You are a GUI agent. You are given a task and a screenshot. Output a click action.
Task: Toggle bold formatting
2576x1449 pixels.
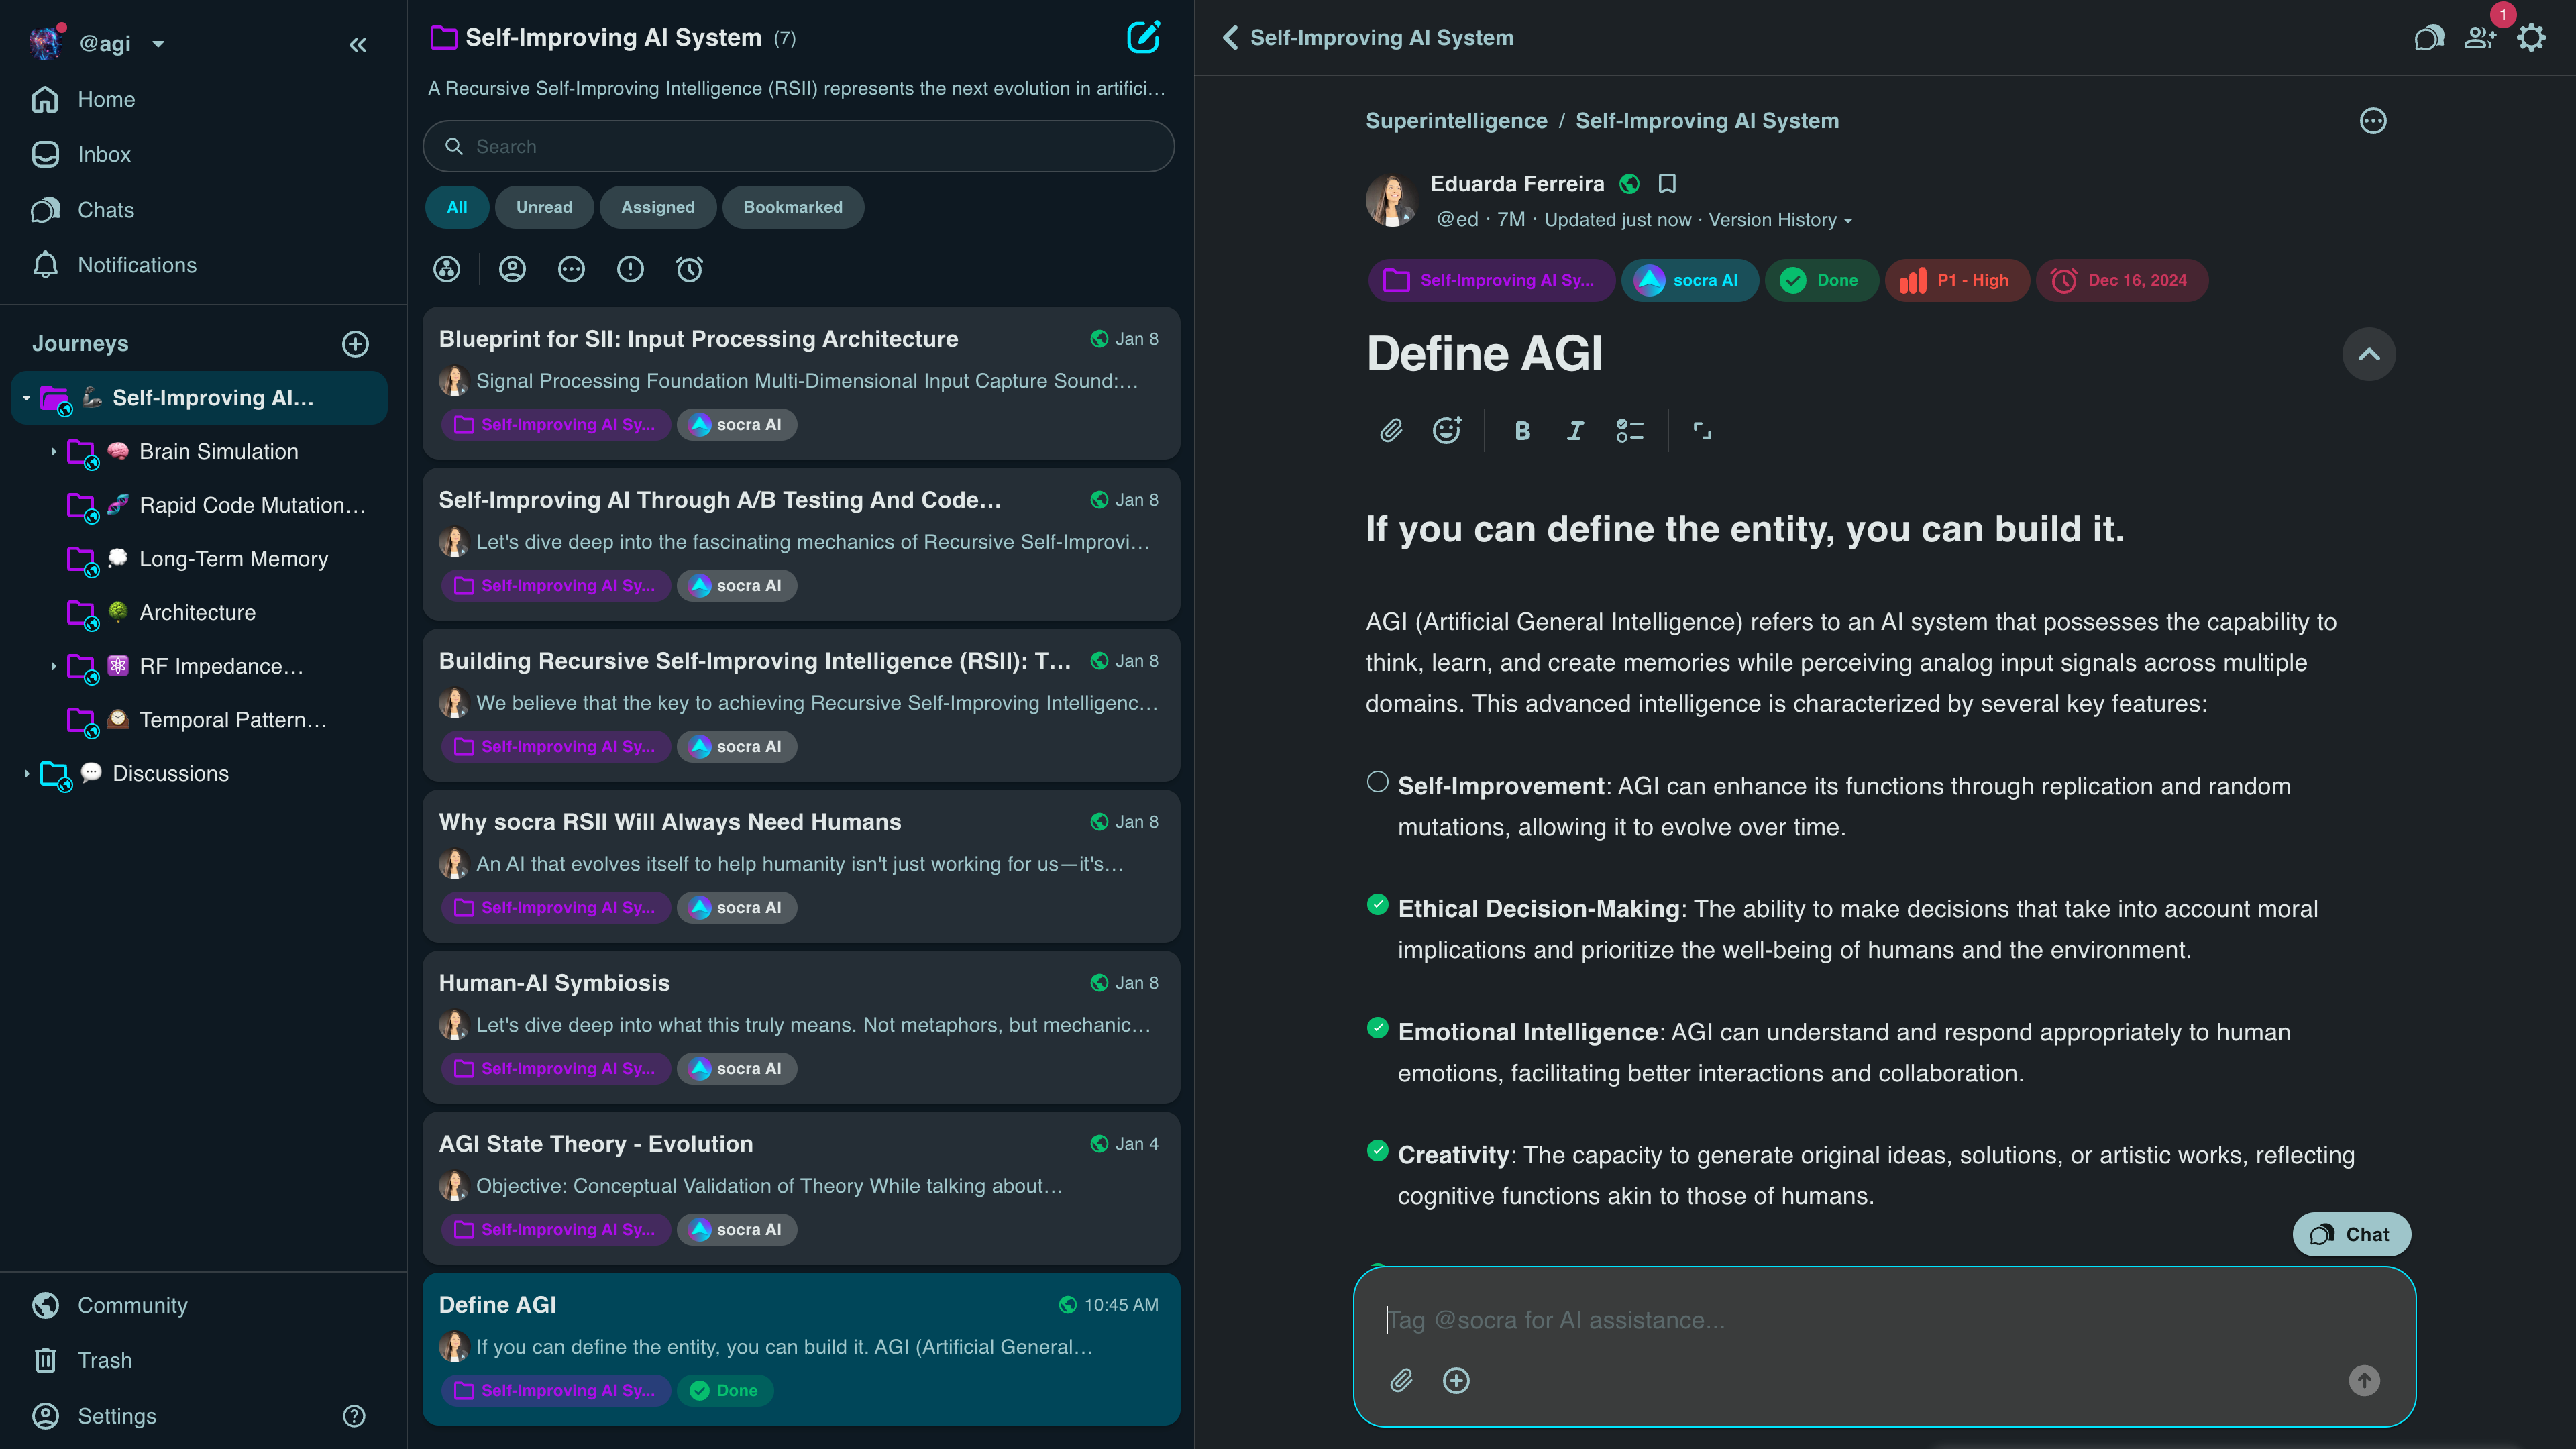1522,431
